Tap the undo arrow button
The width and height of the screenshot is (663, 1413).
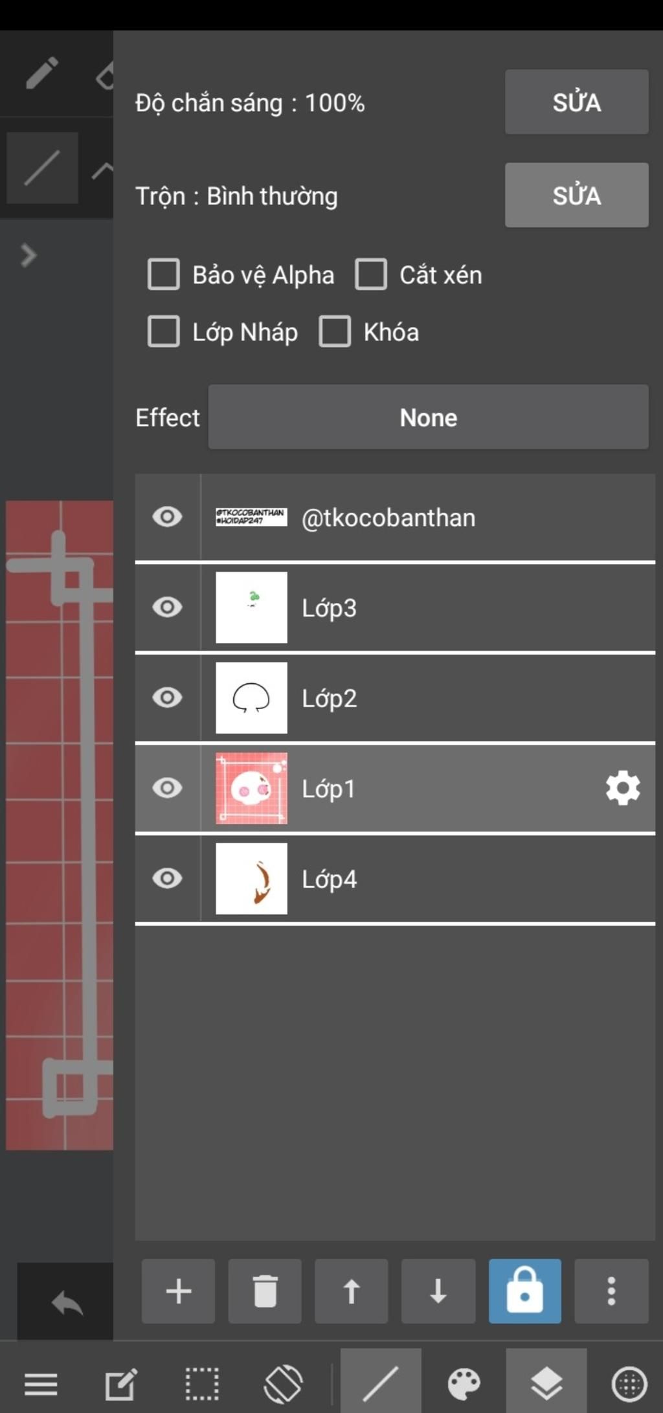coord(67,1303)
